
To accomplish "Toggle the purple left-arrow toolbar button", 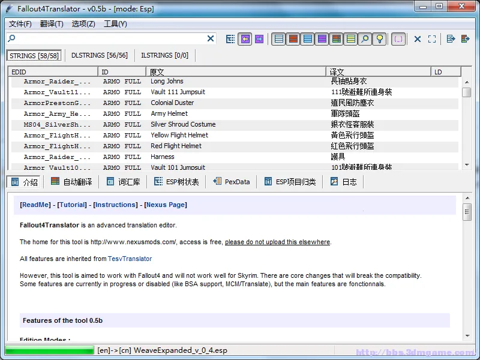I will point(245,39).
